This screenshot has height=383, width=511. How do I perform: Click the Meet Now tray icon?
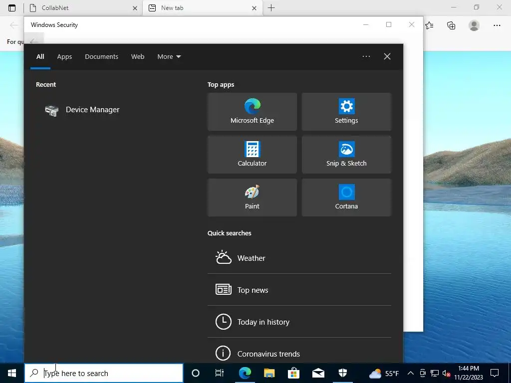pos(423,373)
